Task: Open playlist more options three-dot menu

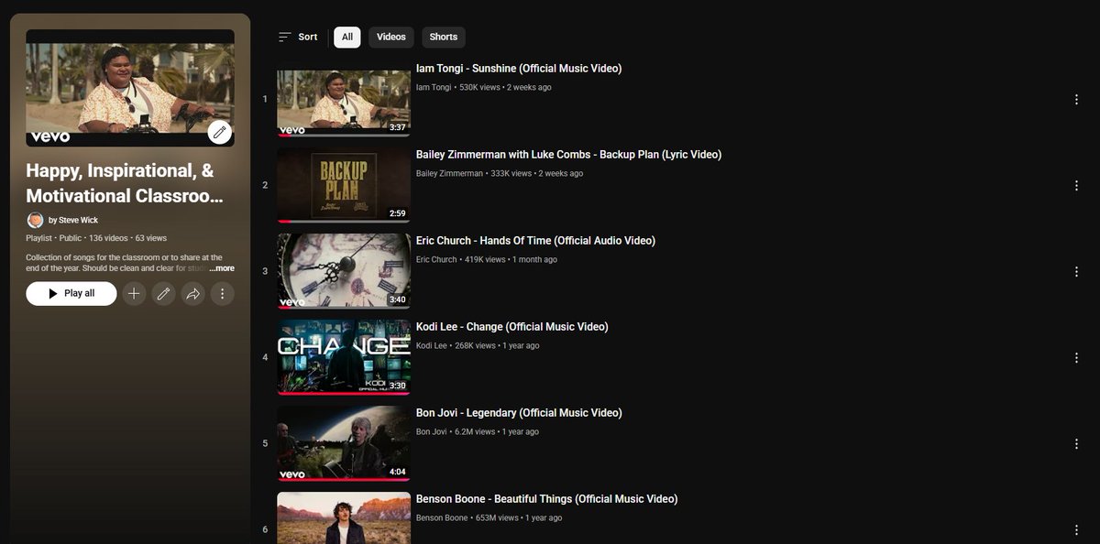Action: coord(222,294)
